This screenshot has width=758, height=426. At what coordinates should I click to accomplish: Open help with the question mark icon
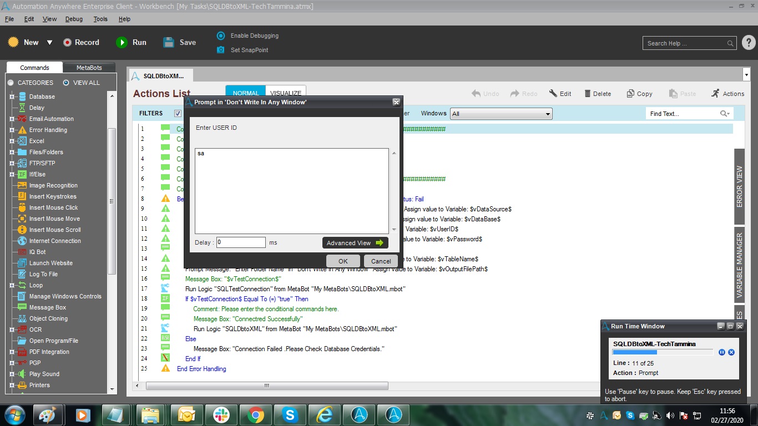coord(748,43)
